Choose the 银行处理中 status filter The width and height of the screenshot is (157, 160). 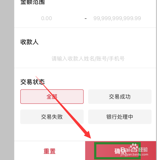(x=120, y=117)
